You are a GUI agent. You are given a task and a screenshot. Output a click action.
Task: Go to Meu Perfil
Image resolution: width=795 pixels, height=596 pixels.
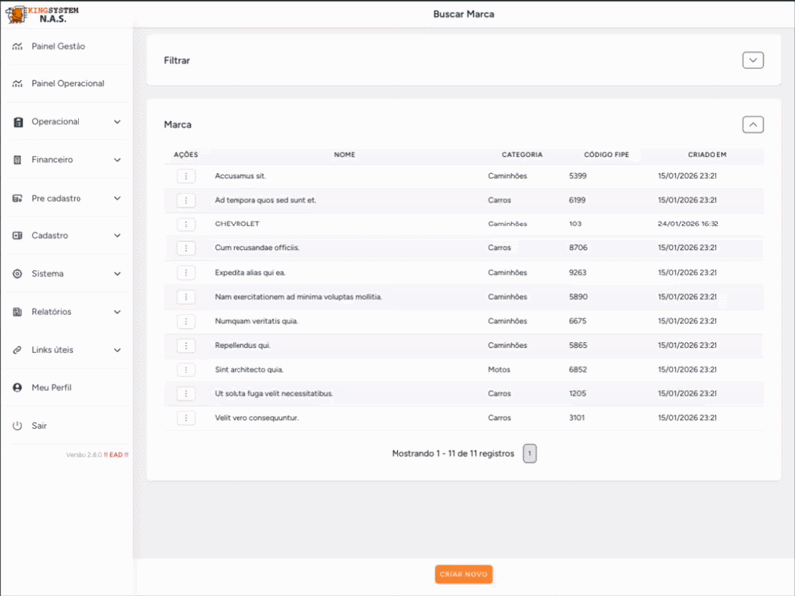click(x=51, y=387)
